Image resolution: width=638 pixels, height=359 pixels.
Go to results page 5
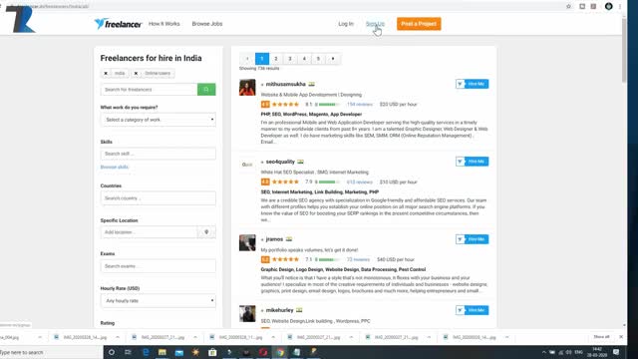(x=319, y=59)
